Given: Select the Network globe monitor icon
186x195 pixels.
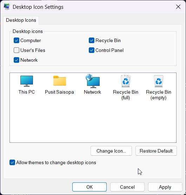Looking at the screenshot, I should (93, 81).
